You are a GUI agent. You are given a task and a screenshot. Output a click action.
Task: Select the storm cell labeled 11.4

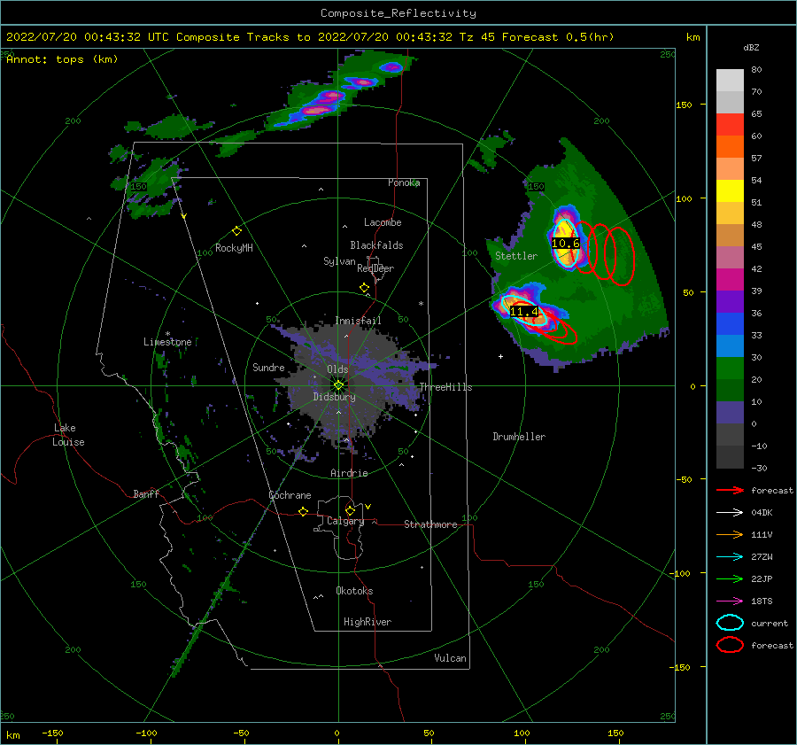click(523, 311)
